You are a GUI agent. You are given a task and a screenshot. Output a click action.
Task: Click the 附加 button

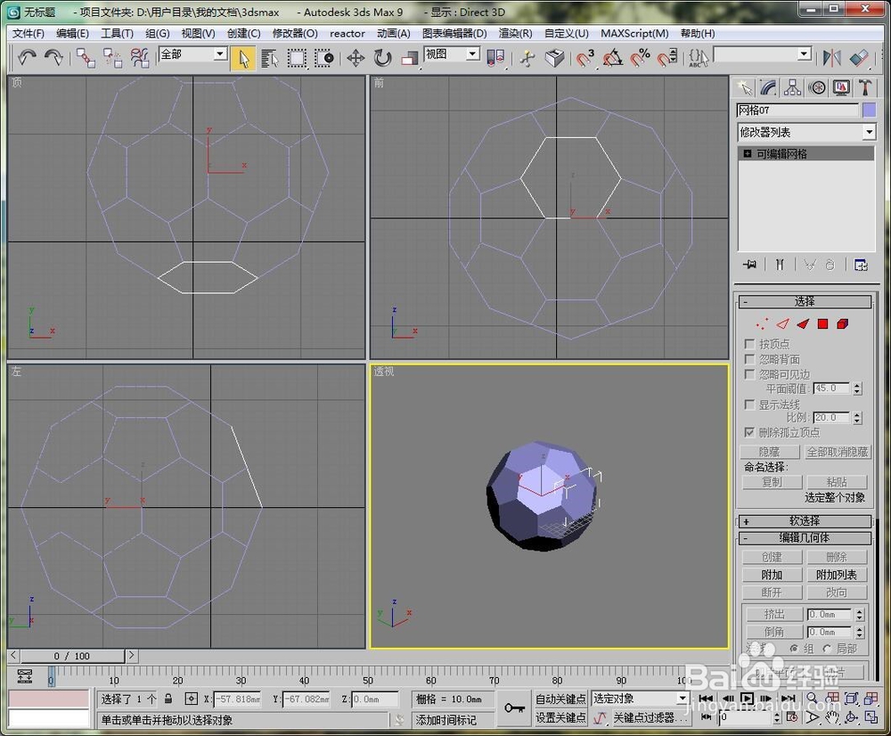772,575
